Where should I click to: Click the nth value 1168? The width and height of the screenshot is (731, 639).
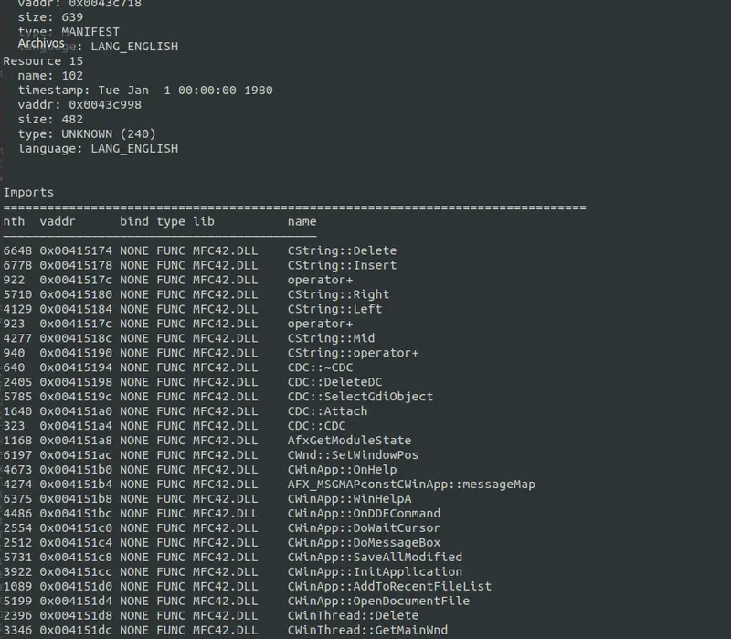click(17, 441)
